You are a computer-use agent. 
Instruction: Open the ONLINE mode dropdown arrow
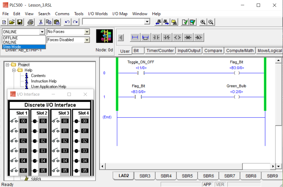point(42,32)
